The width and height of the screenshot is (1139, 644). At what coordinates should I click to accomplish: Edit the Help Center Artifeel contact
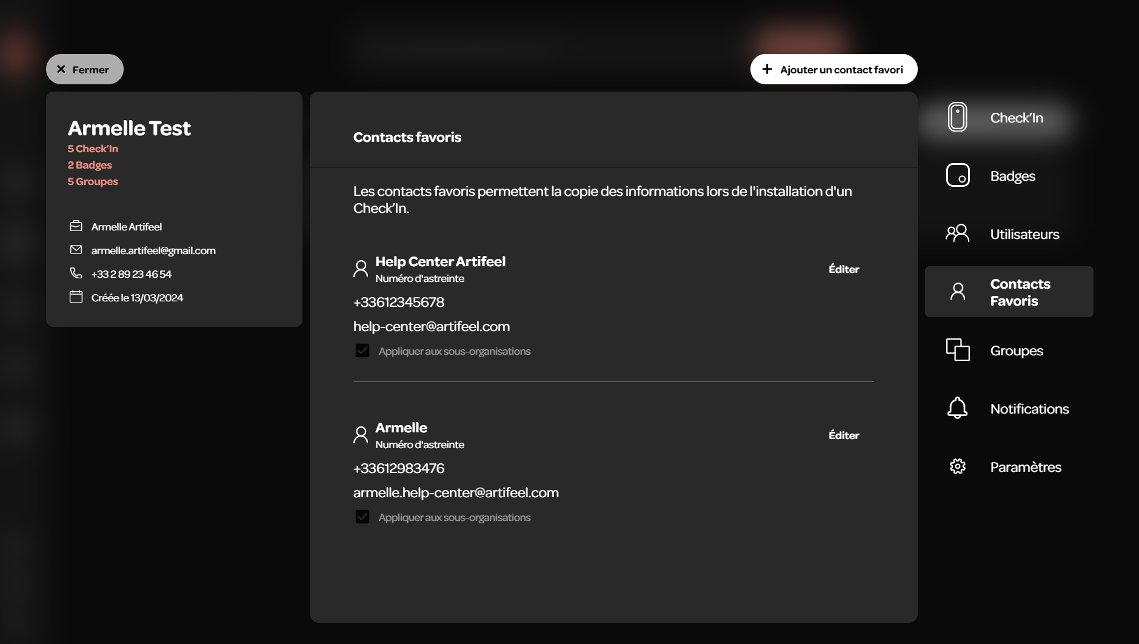[844, 269]
